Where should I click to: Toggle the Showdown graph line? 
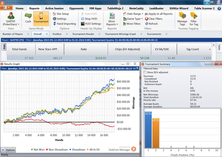tap(77, 150)
